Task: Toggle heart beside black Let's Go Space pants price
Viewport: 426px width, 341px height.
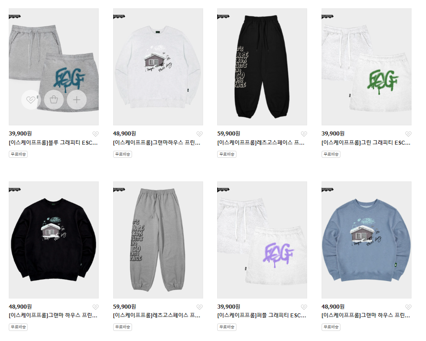Action: click(x=304, y=134)
